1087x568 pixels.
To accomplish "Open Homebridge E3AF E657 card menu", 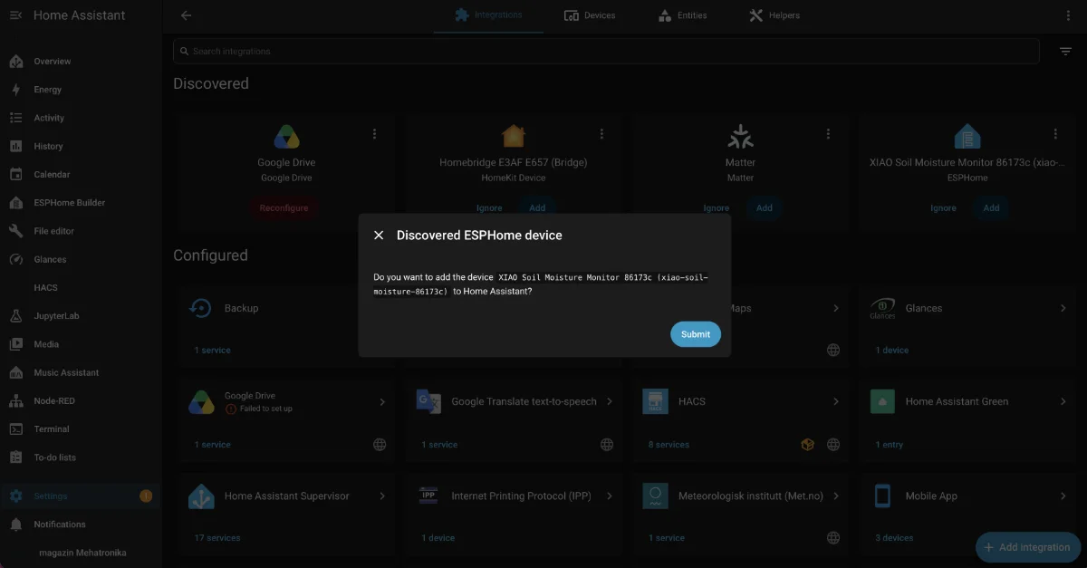I will click(601, 134).
